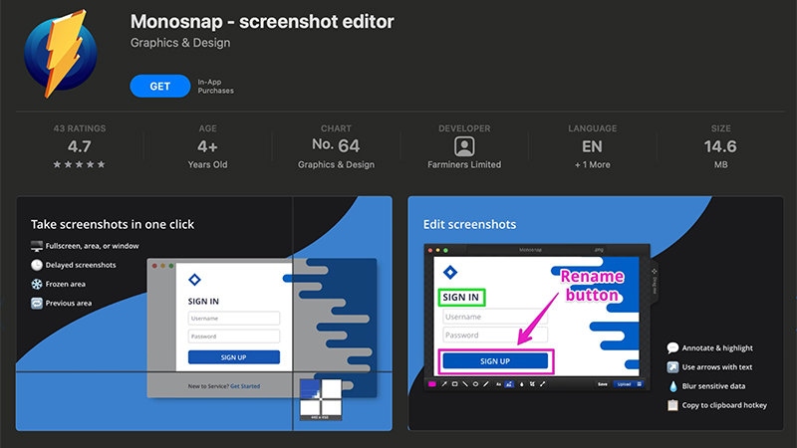Select the blur droplet tool in toolbar
This screenshot has height=448, width=797.
521,384
